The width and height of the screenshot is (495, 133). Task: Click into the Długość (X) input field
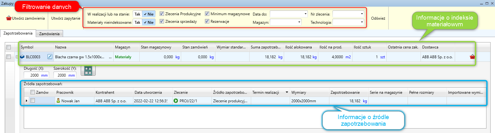(x=32, y=75)
